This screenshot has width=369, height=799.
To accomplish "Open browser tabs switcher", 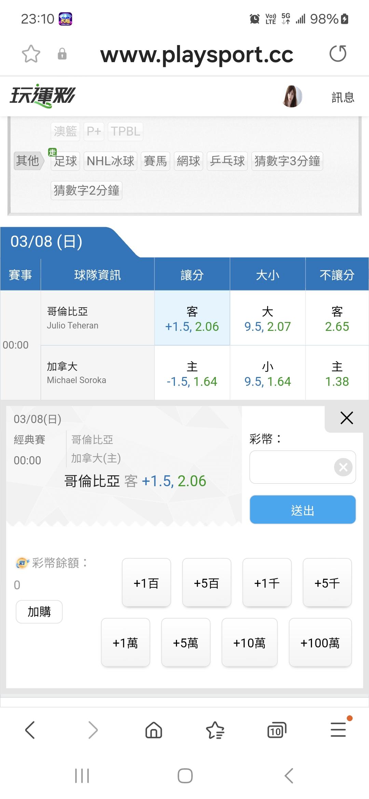I will click(x=276, y=730).
